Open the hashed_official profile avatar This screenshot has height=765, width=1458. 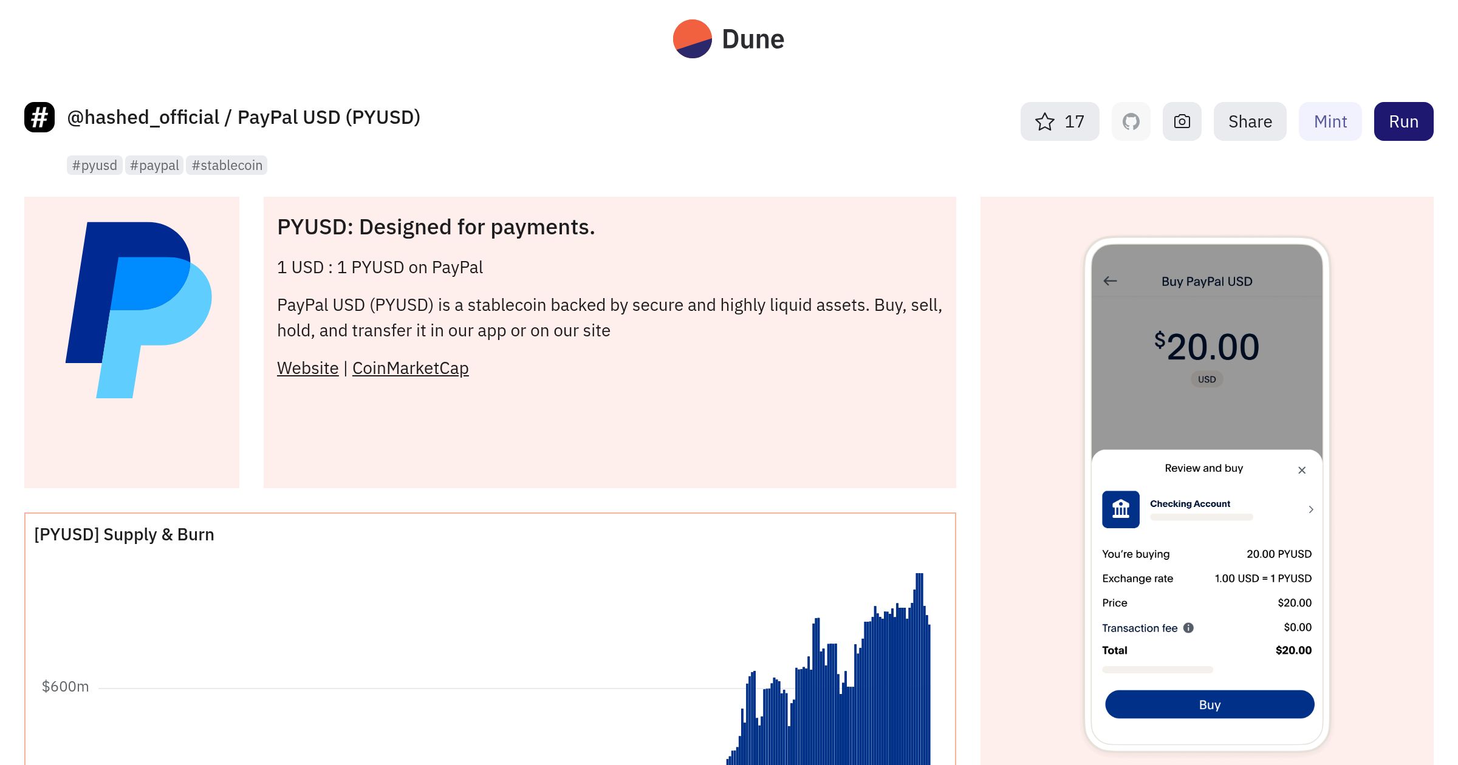click(x=39, y=117)
